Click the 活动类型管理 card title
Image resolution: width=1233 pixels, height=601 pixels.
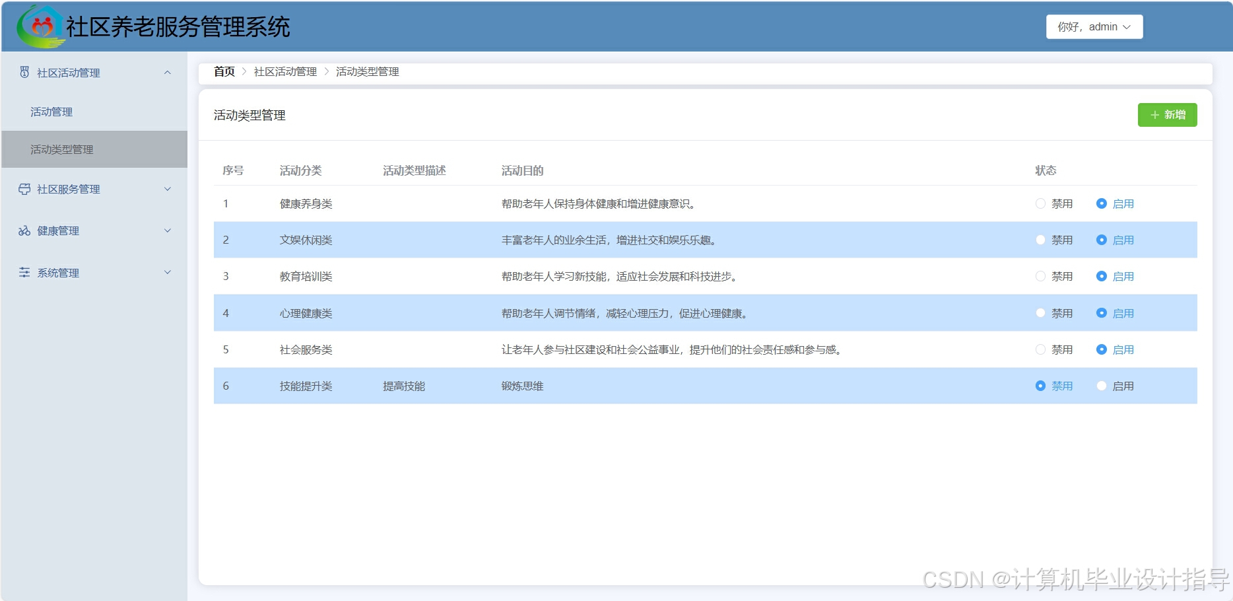pos(250,115)
